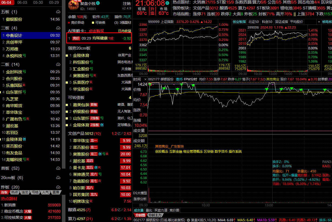Toggle the 可转债 legend filter
This screenshot has width=332, height=222.
99,23
